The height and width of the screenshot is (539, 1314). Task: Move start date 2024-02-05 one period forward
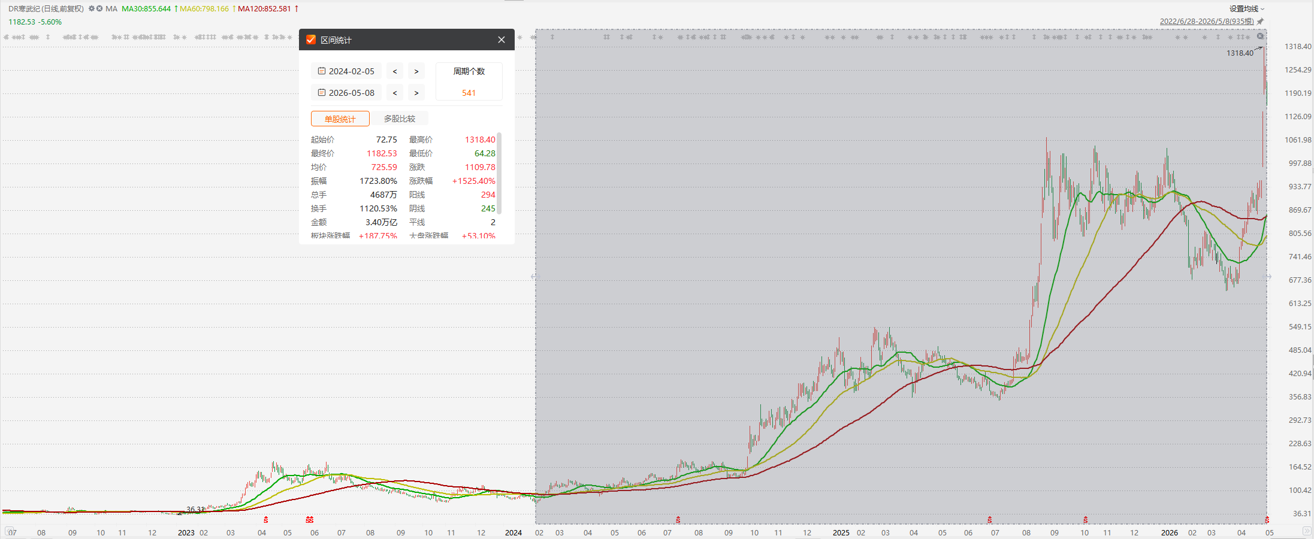(x=416, y=71)
